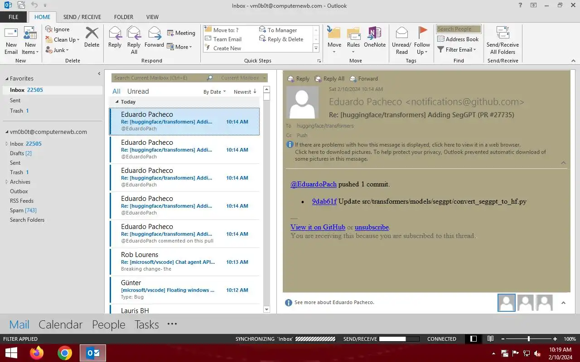Click the Move folder icon
Viewport: 580px width, 362px height.
pyautogui.click(x=334, y=33)
